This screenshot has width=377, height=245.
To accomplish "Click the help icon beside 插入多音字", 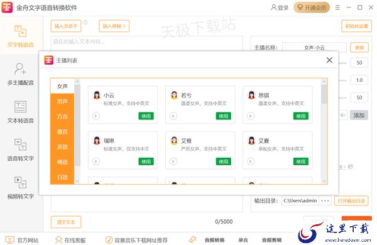I will coord(85,23).
